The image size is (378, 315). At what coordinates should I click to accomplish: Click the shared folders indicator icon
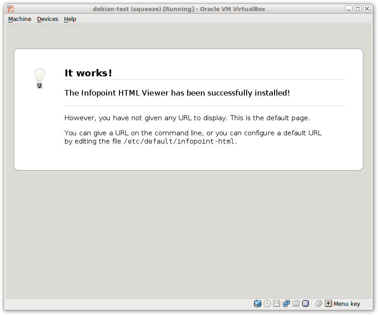(x=296, y=304)
